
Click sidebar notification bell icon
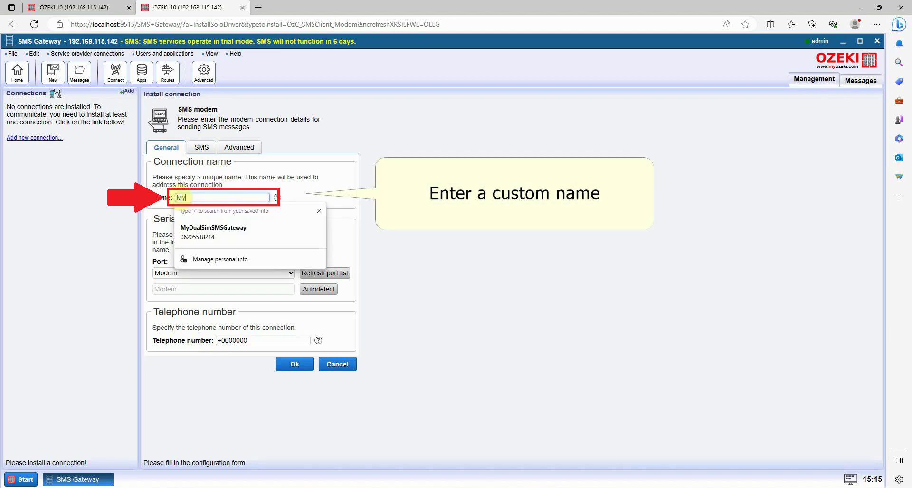pos(899,44)
